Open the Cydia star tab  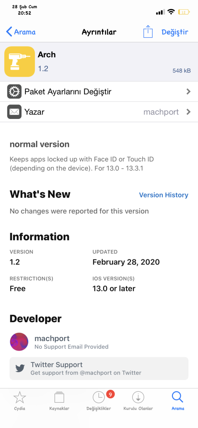(19, 401)
